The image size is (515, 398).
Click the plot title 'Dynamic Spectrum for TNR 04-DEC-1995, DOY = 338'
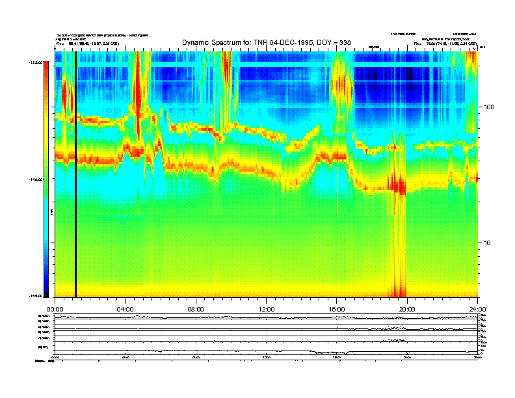pos(267,42)
